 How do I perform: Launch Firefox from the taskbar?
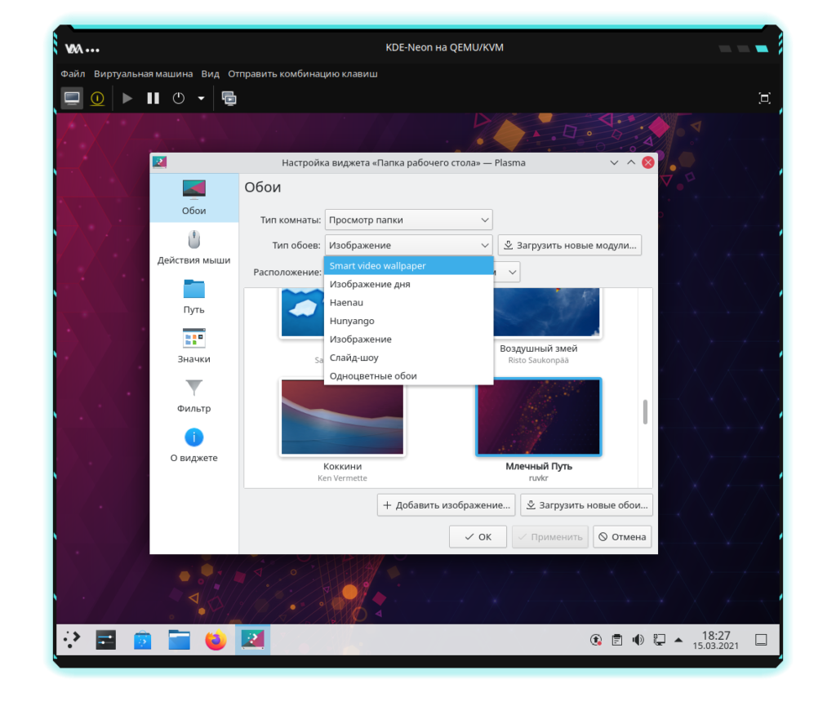(216, 641)
